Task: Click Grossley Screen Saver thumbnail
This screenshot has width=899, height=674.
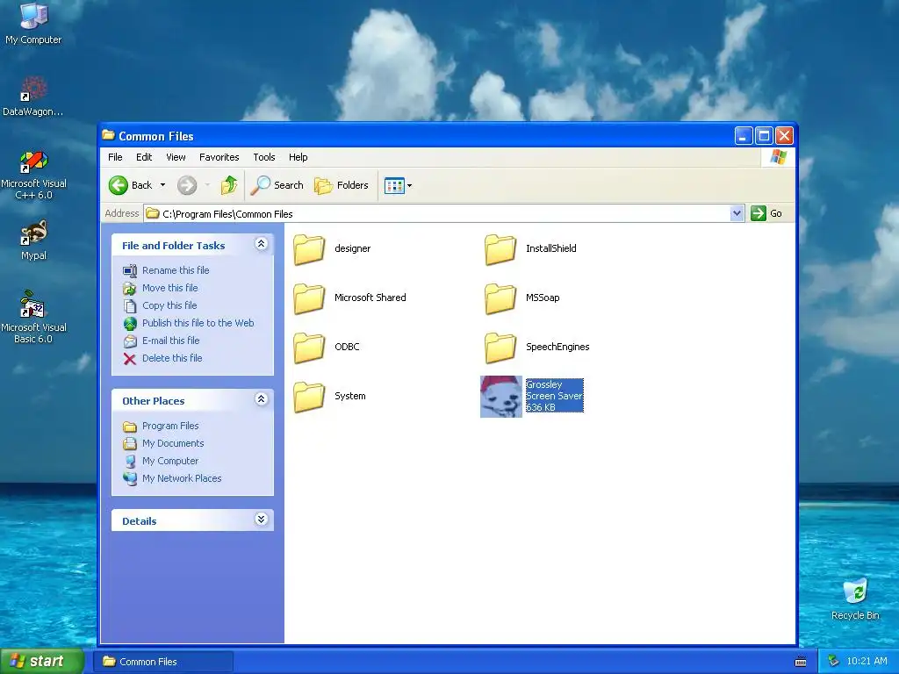Action: [x=501, y=397]
